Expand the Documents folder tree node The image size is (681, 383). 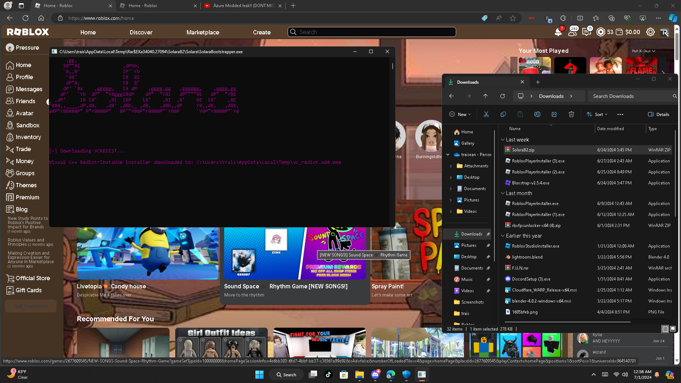(x=451, y=189)
